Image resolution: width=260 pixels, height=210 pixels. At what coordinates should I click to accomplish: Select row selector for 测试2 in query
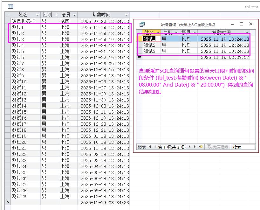[x=140, y=45]
